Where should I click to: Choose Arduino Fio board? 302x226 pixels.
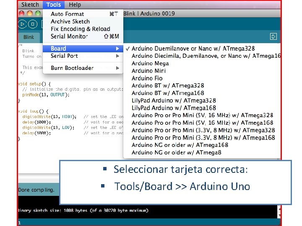202,78
